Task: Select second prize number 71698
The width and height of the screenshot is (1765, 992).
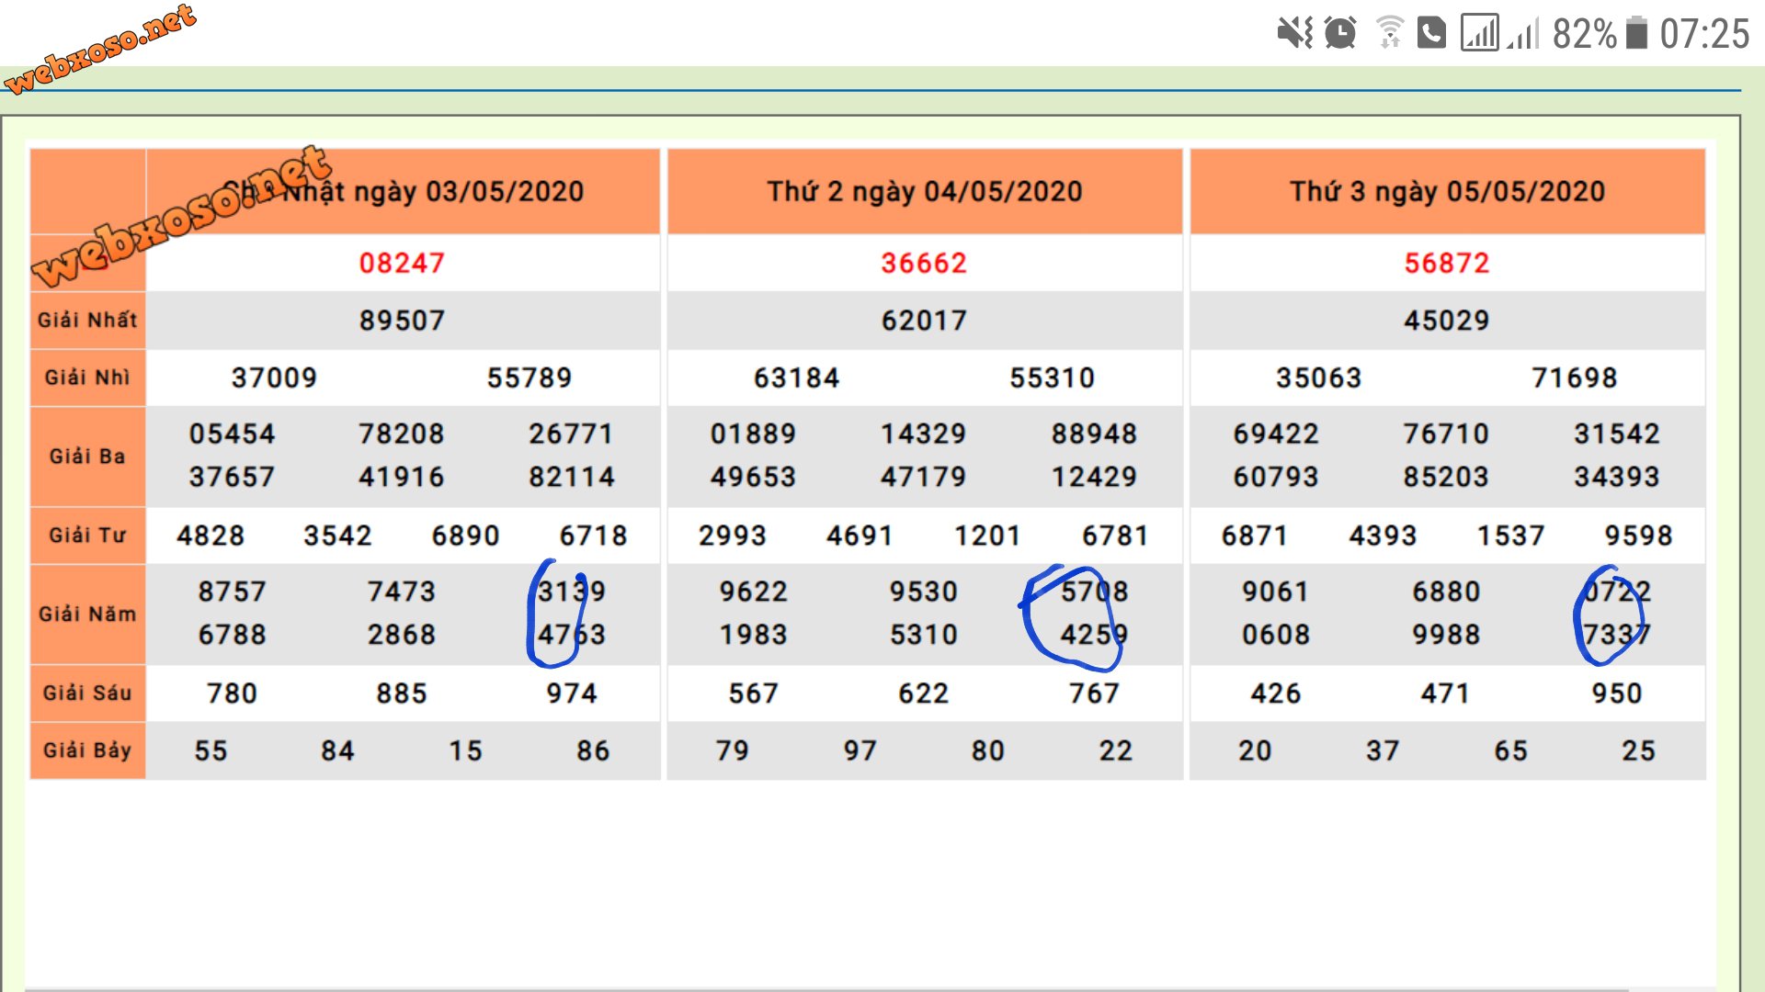Action: click(1575, 378)
